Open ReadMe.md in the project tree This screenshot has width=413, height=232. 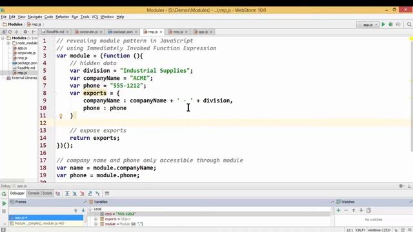point(26,68)
